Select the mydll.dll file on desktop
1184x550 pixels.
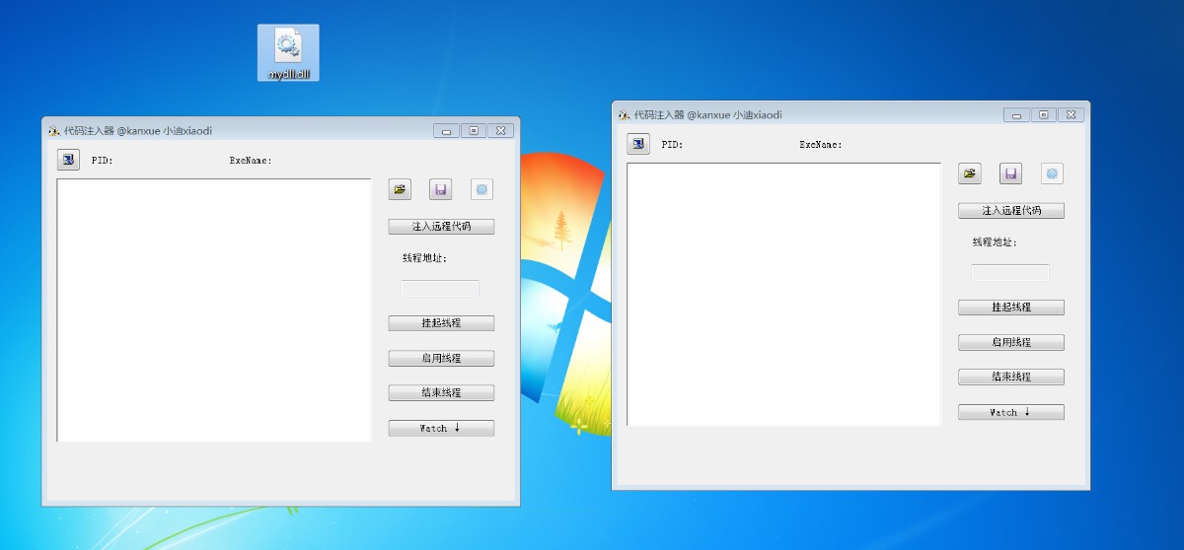click(x=288, y=53)
